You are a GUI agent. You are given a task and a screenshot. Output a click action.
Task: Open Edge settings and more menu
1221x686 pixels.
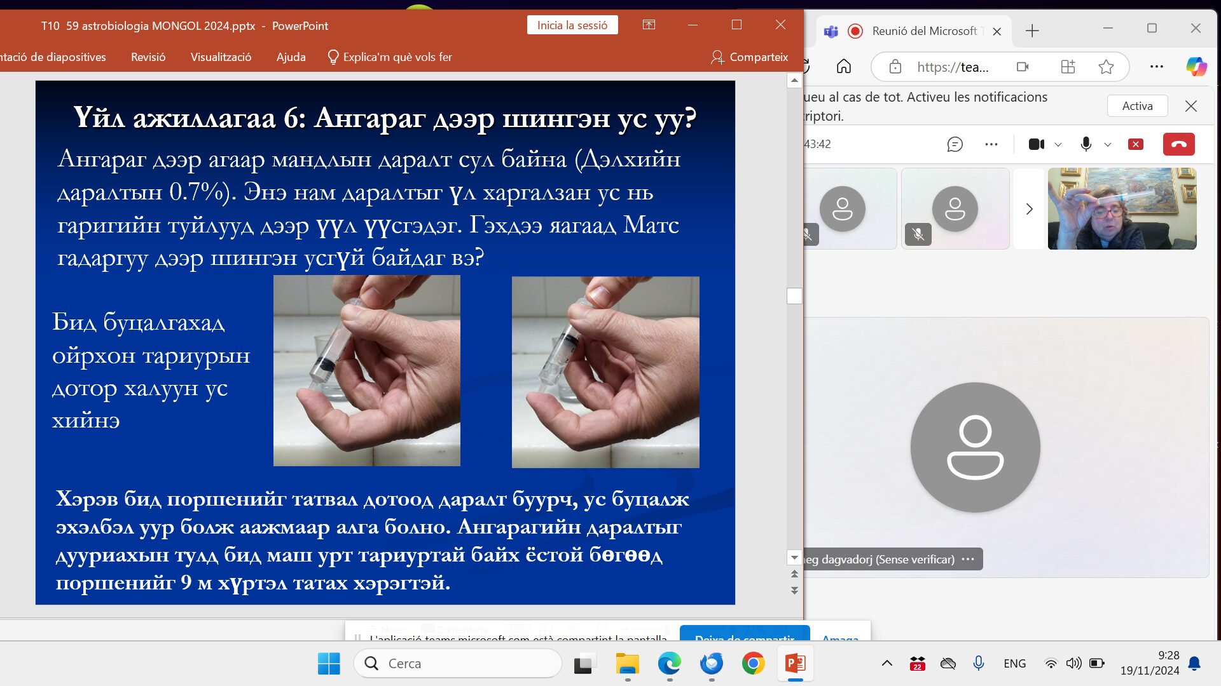click(1157, 67)
